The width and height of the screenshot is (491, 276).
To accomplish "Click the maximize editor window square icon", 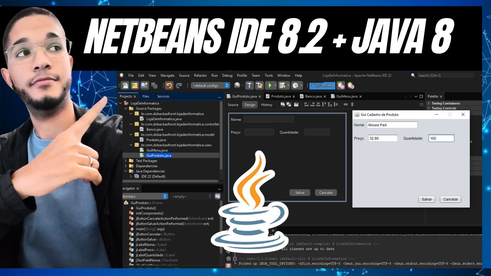I will click(421, 96).
